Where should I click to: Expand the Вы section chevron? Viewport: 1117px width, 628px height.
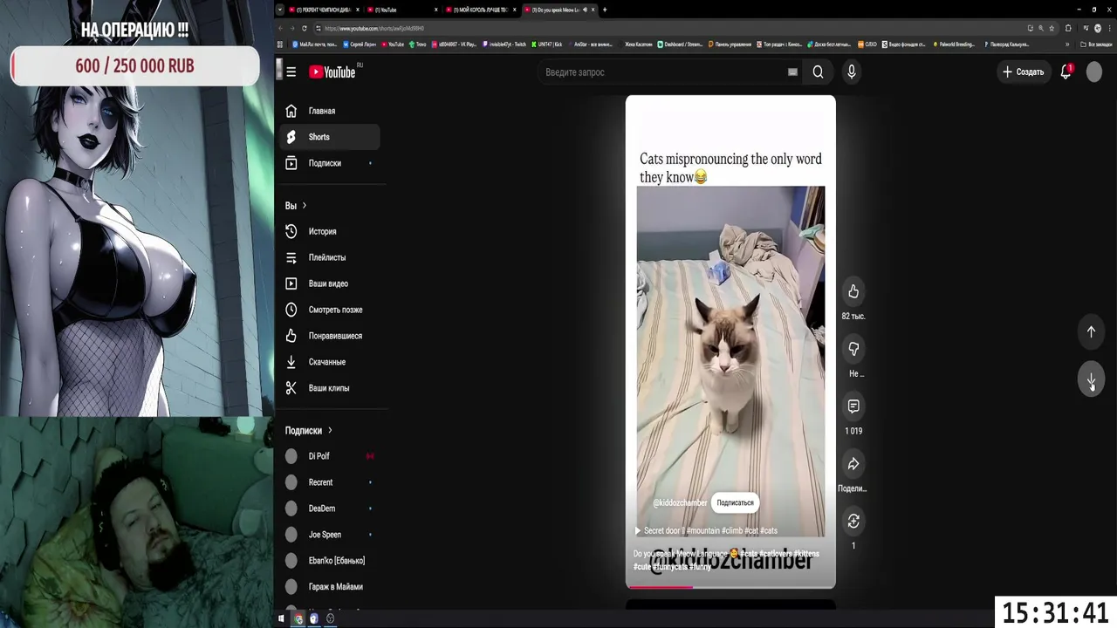304,206
